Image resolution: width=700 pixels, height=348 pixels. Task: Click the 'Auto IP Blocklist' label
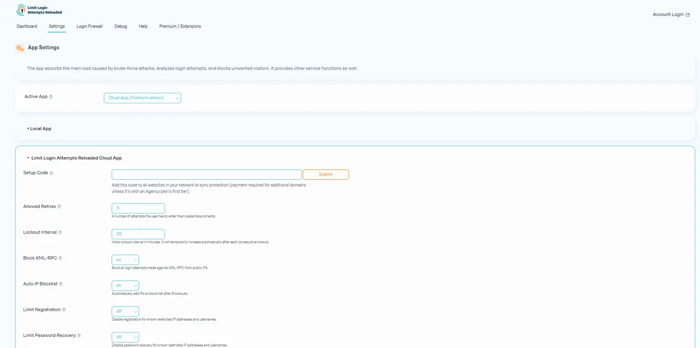pyautogui.click(x=41, y=284)
